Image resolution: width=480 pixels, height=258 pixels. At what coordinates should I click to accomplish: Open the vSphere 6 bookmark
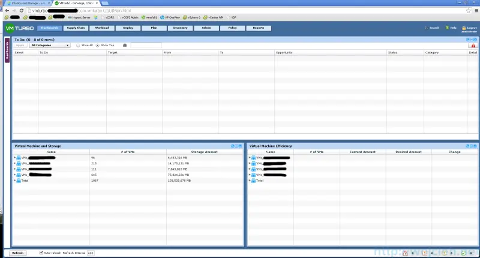[x=191, y=17]
